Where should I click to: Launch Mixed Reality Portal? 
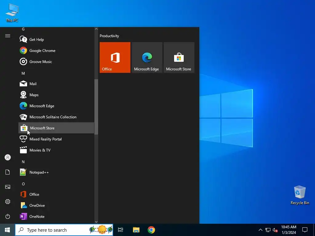[56, 139]
